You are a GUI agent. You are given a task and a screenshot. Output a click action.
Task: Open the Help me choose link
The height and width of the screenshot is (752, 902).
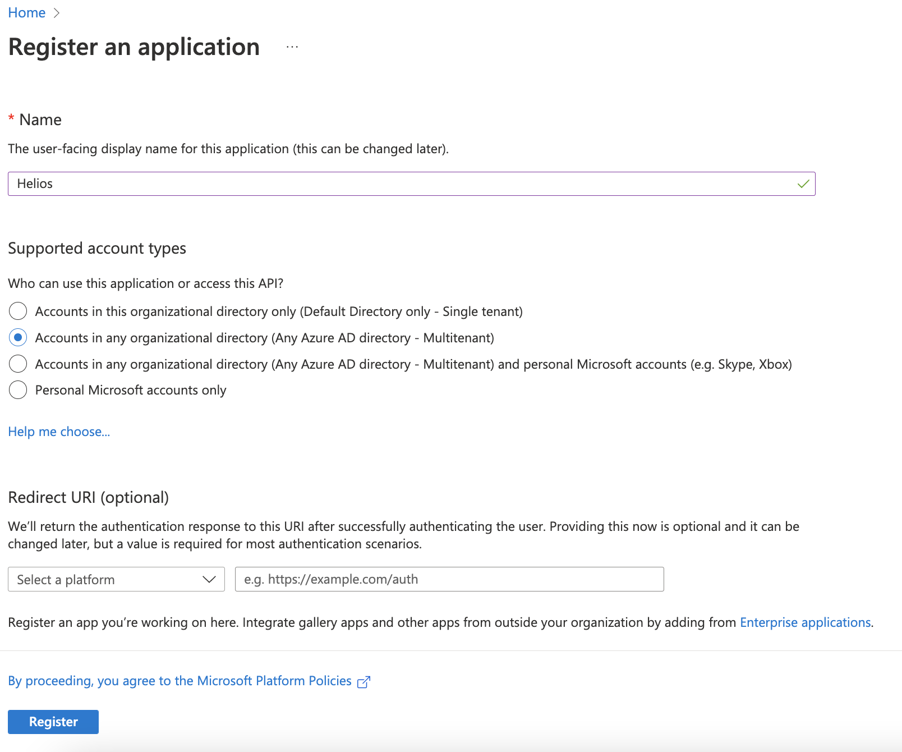pyautogui.click(x=59, y=432)
